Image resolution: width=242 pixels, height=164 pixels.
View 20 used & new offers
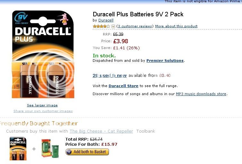tap(110, 76)
